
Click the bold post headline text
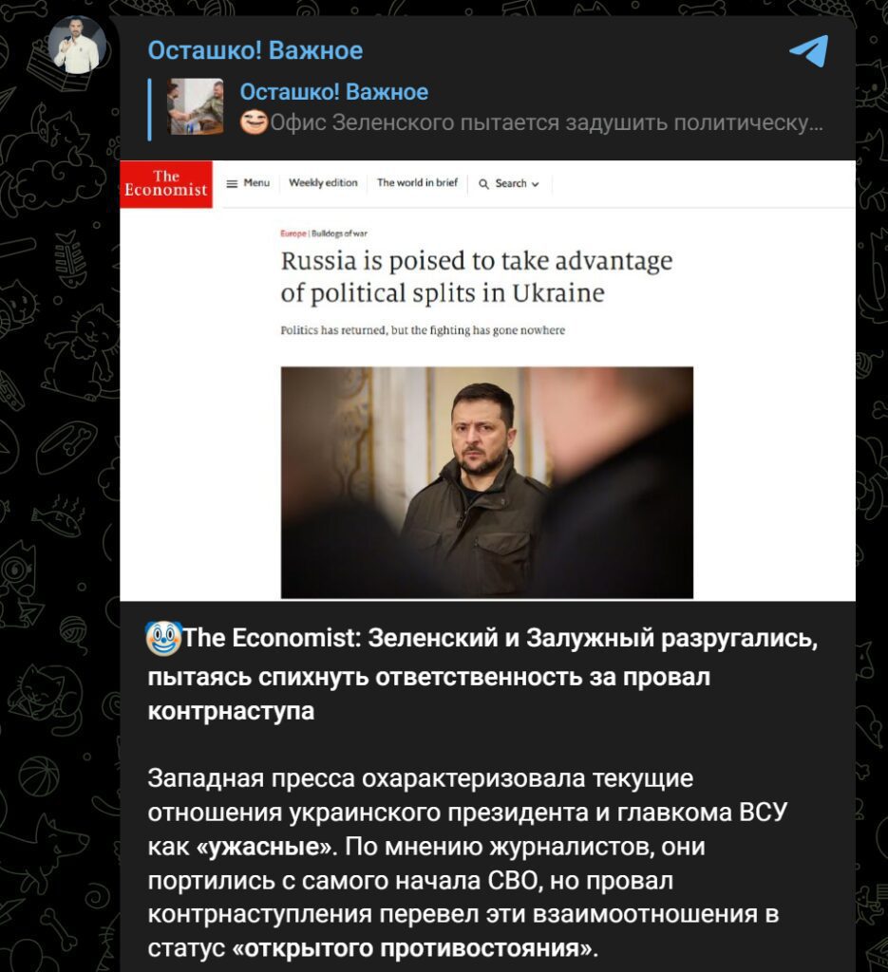[x=482, y=674]
